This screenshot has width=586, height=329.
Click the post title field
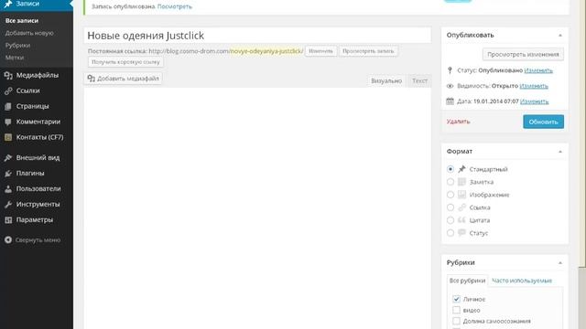coord(257,36)
